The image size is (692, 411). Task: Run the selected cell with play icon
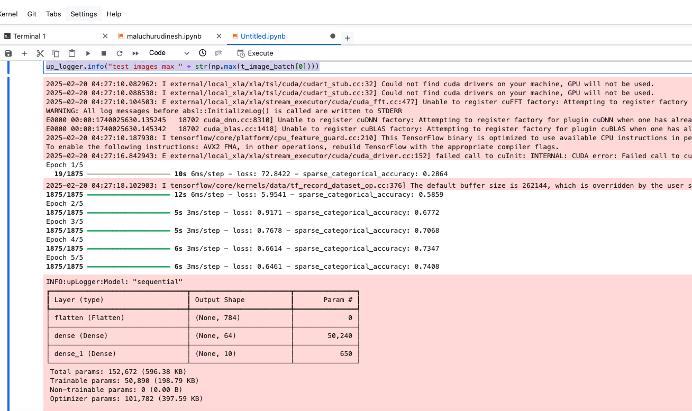(88, 53)
